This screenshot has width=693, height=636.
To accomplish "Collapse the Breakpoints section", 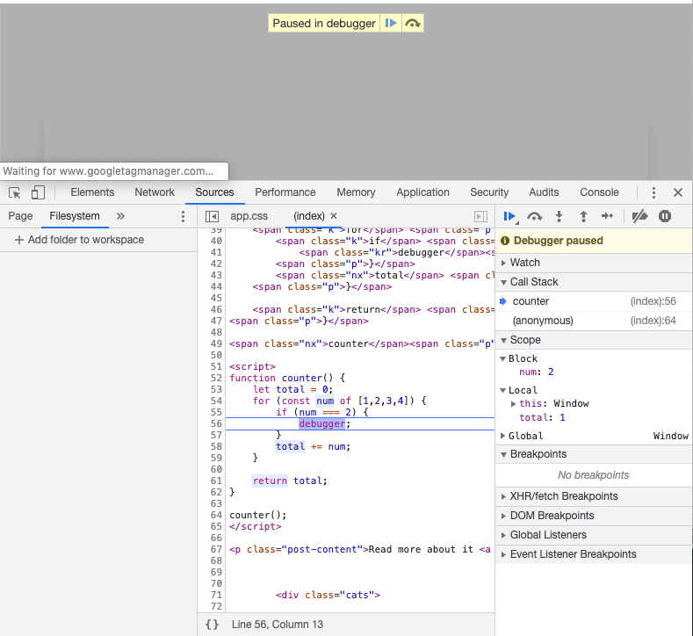I will [x=594, y=454].
